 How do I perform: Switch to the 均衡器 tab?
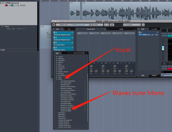coord(121,29)
